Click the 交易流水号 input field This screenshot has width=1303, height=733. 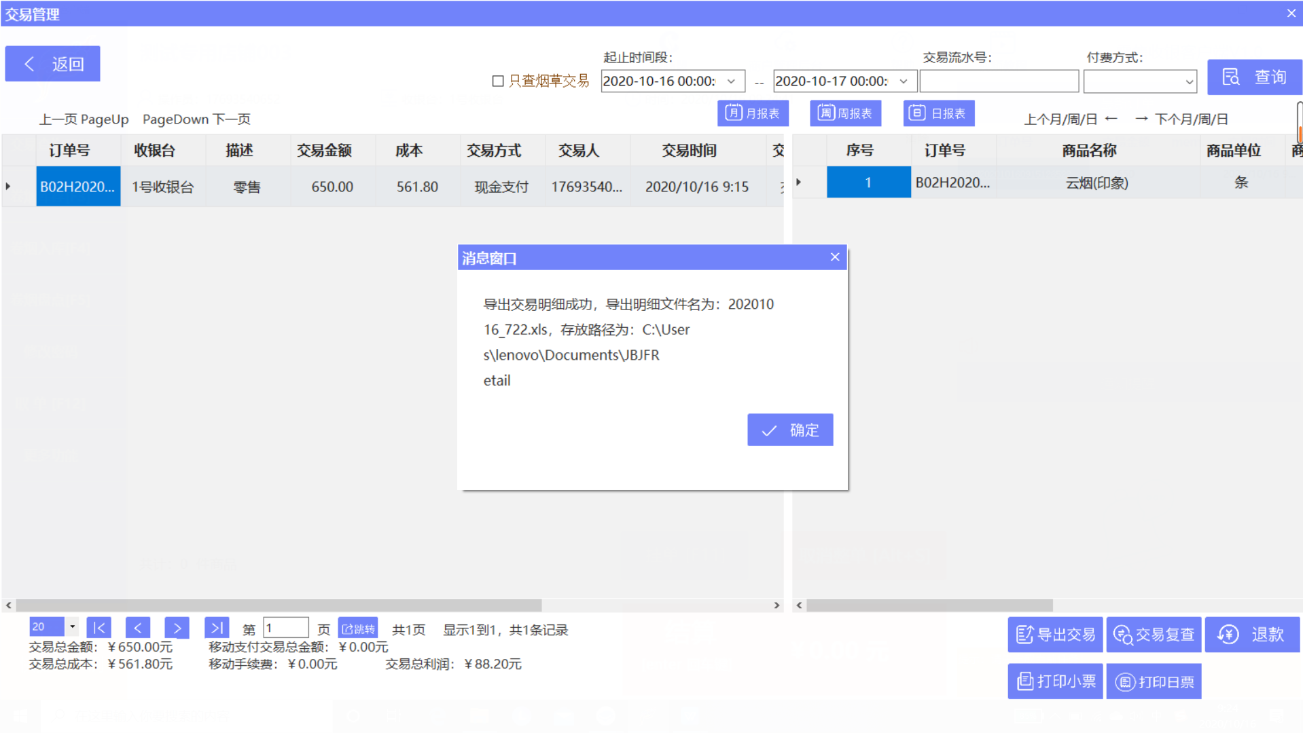(998, 80)
